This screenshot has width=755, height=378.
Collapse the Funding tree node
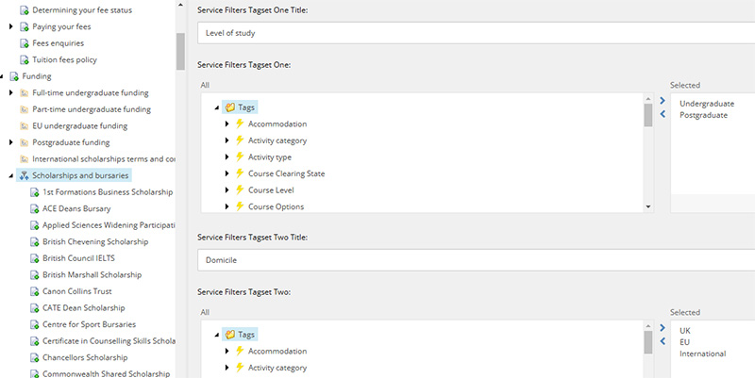(2, 76)
